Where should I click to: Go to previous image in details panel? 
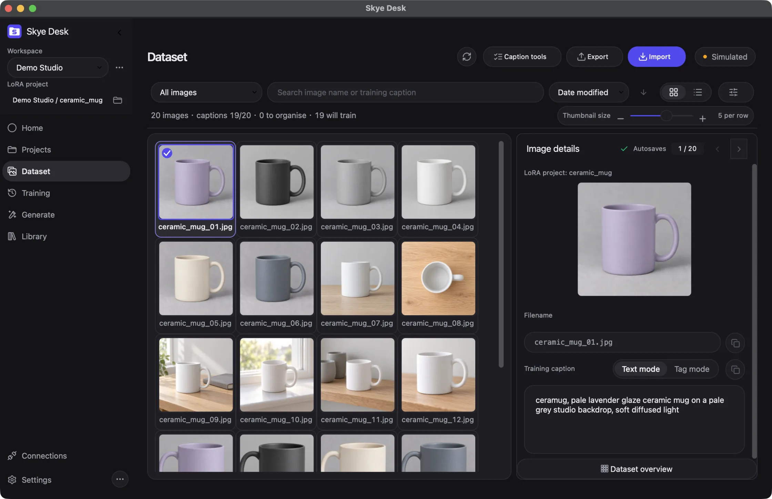[x=718, y=149]
